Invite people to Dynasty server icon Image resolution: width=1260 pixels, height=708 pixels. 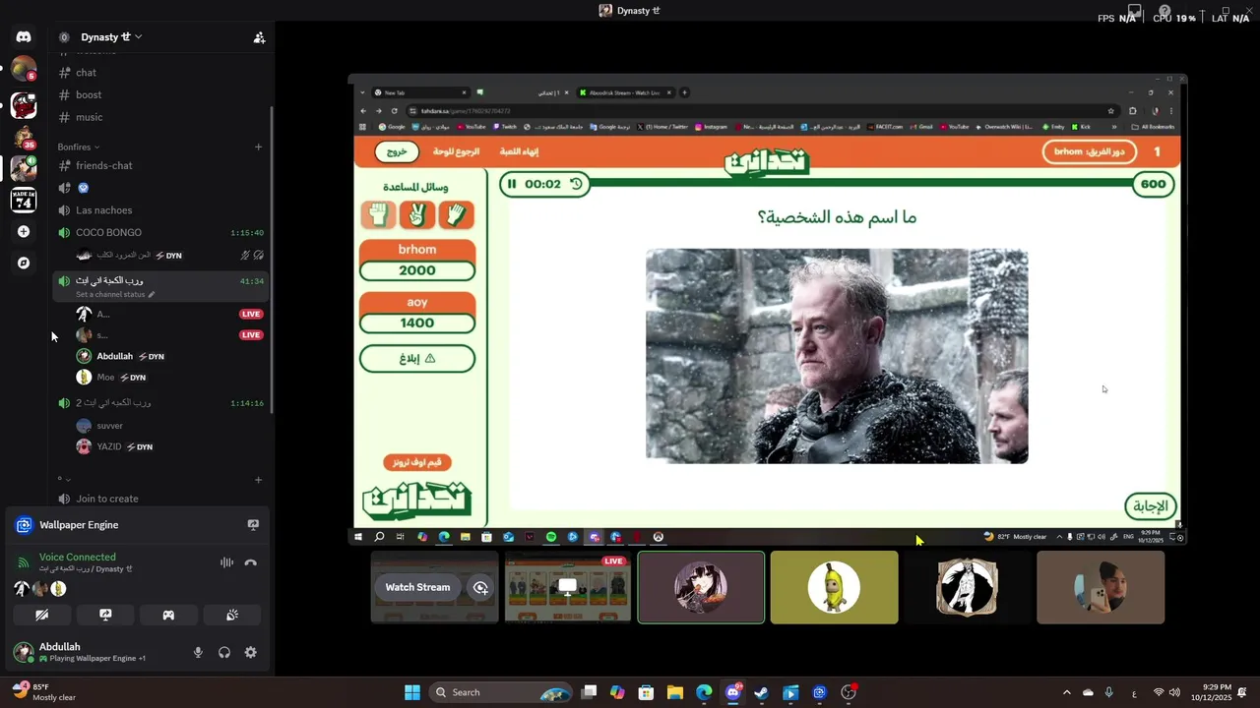259,37
